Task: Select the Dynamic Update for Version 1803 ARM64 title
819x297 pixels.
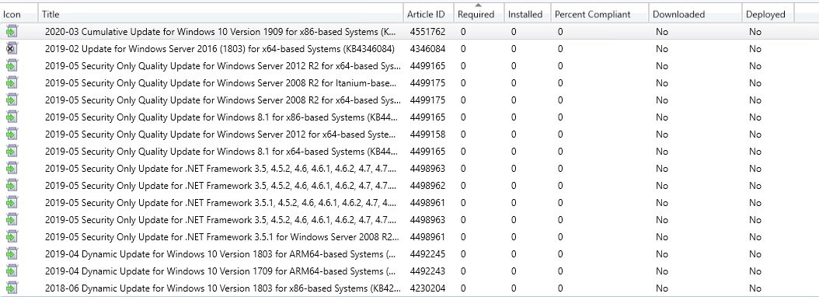Action: [x=221, y=254]
